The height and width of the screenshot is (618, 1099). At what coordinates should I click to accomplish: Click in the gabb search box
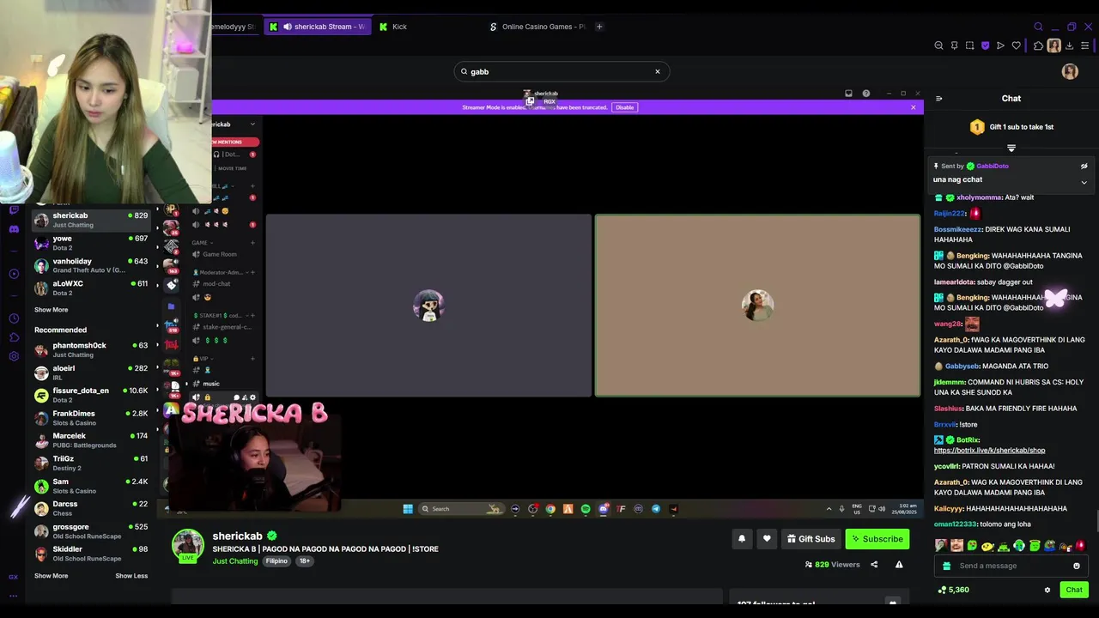coord(562,71)
